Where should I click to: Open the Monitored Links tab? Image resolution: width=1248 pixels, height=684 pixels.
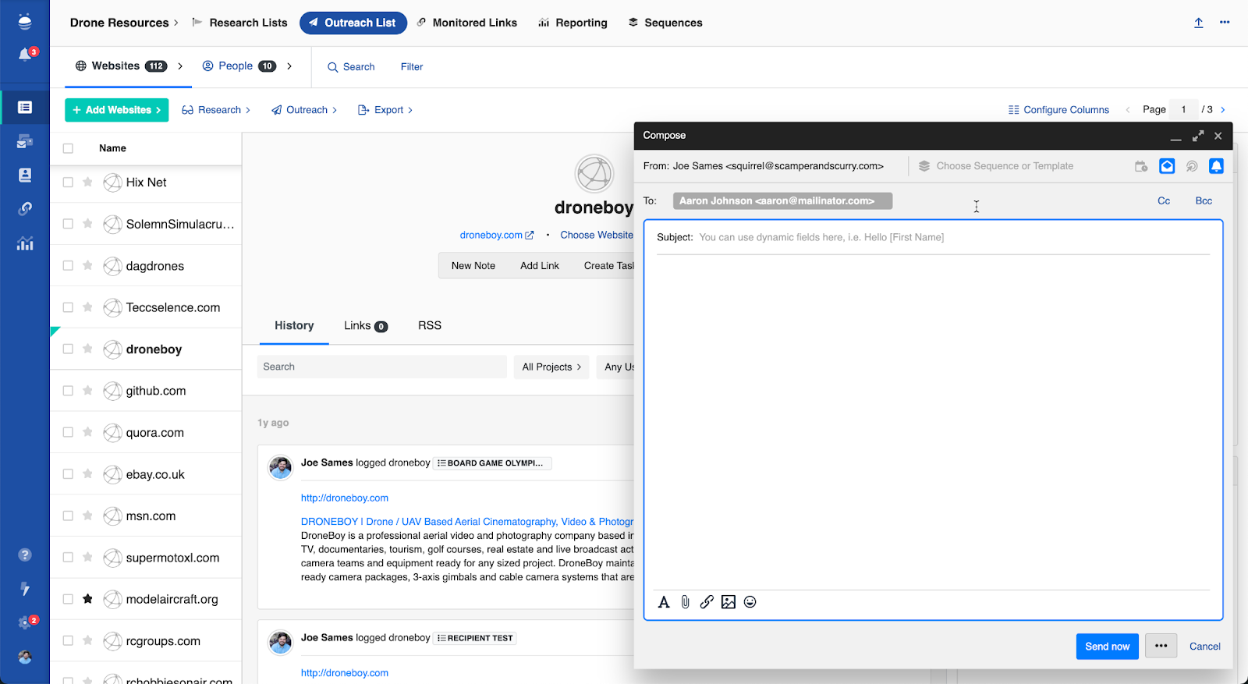point(466,23)
